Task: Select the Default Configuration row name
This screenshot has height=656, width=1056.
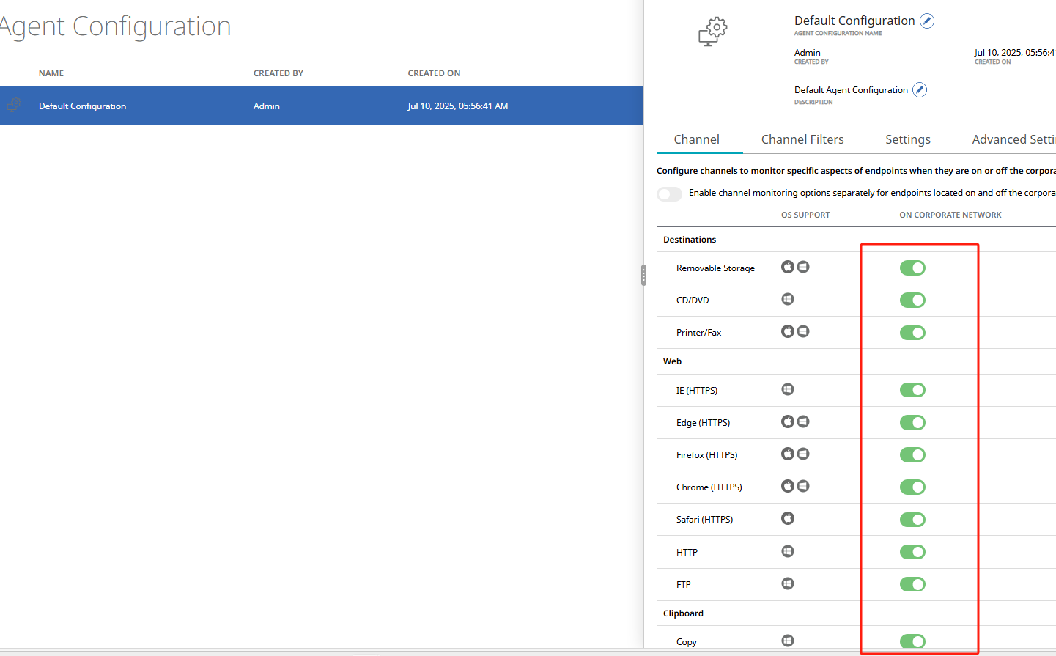Action: click(x=82, y=106)
